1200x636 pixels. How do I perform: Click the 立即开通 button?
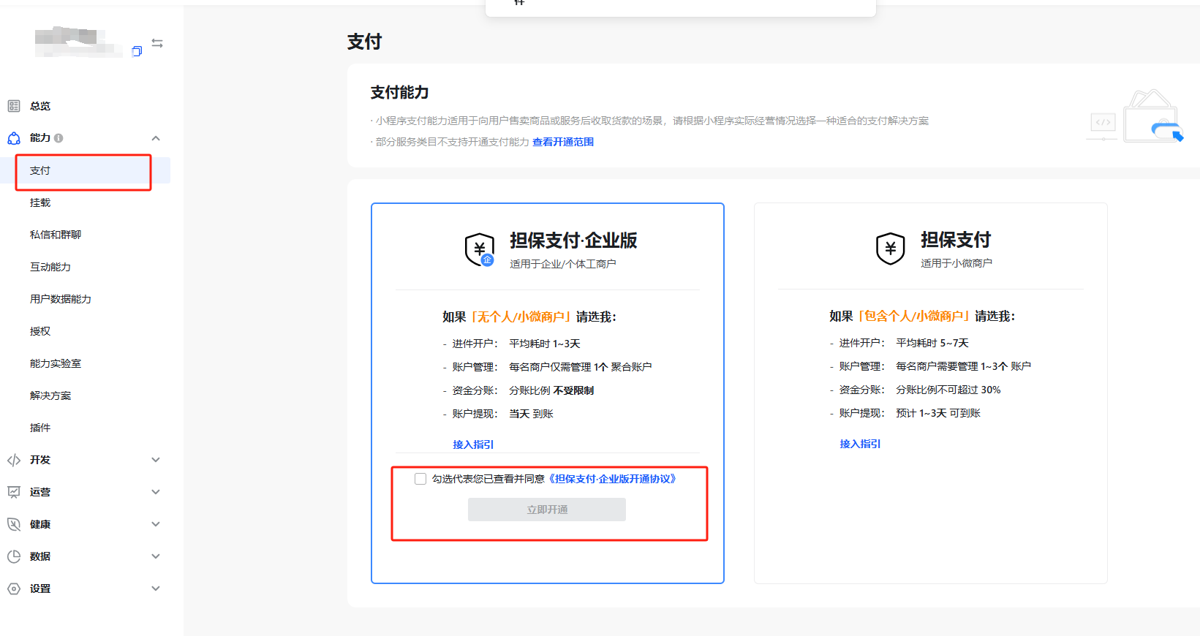click(547, 510)
